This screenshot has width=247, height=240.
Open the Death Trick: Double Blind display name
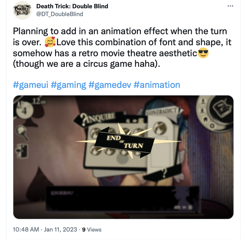coord(72,6)
